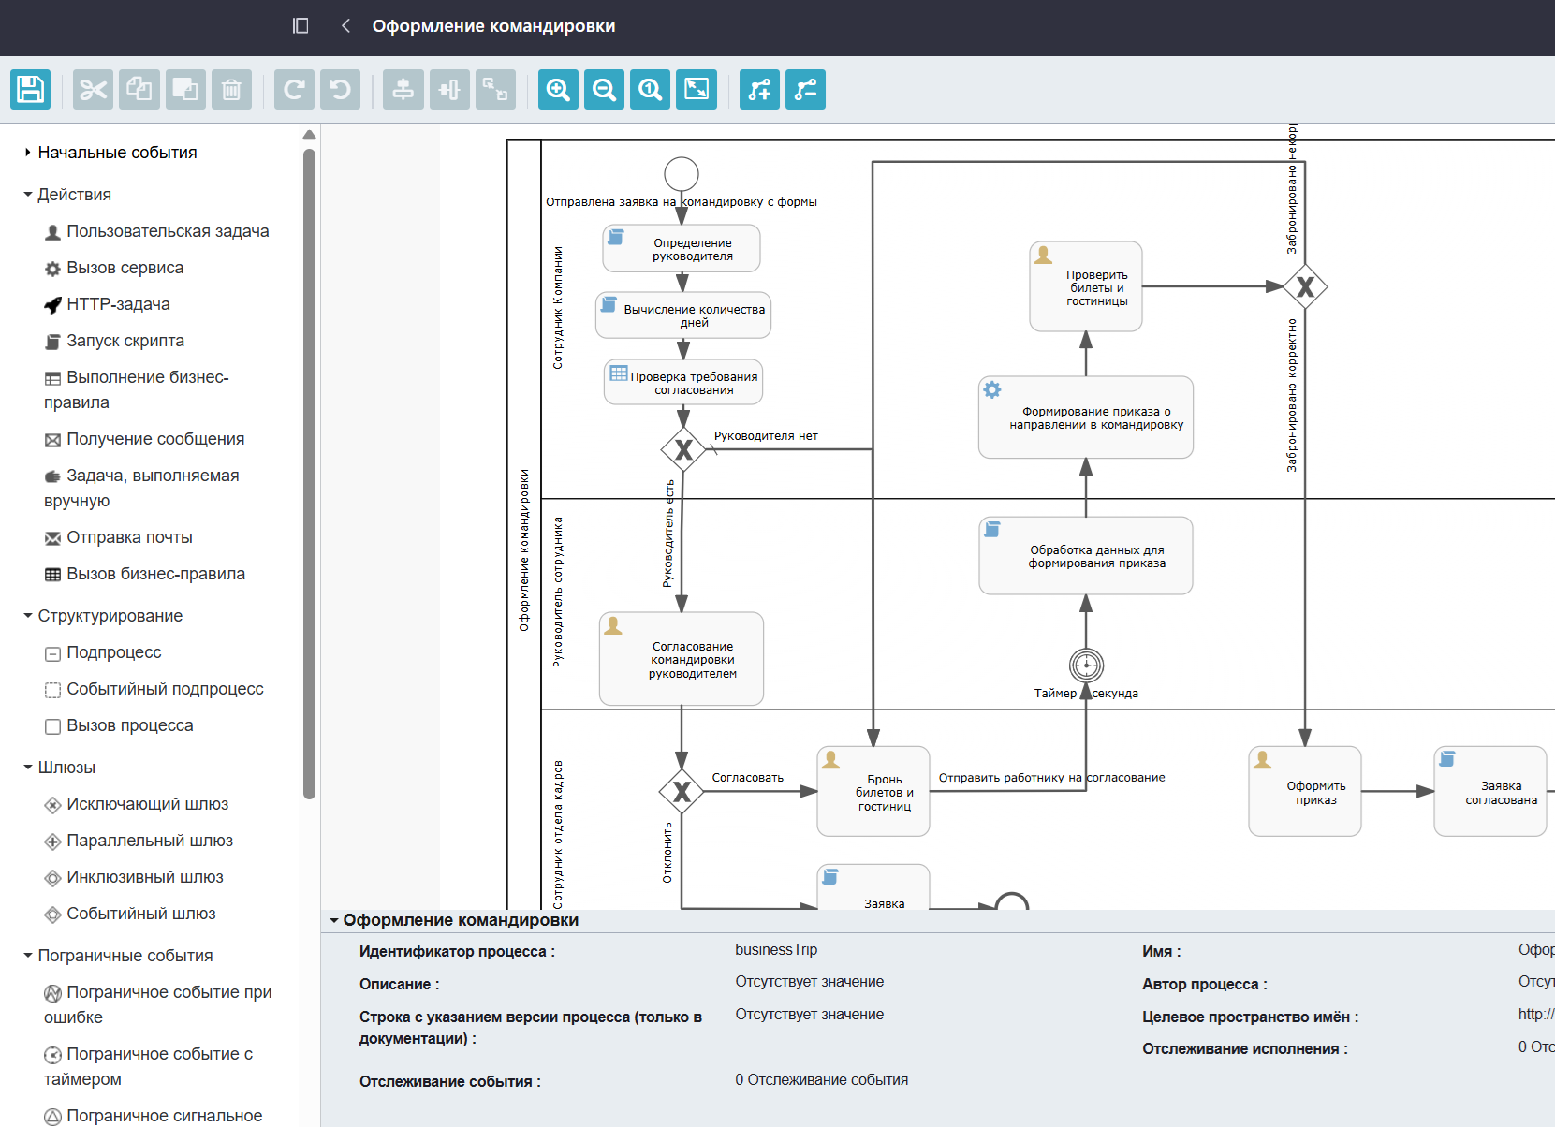1555x1127 pixels.
Task: Pick HTTP-задача from the palette
Action: [108, 304]
